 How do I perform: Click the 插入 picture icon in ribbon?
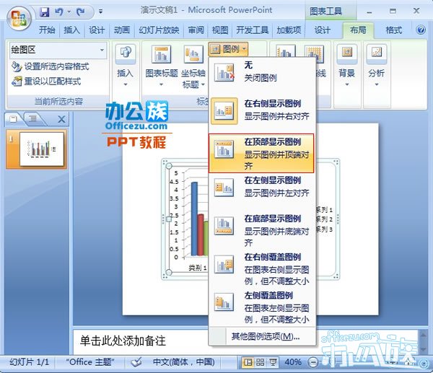(x=126, y=53)
